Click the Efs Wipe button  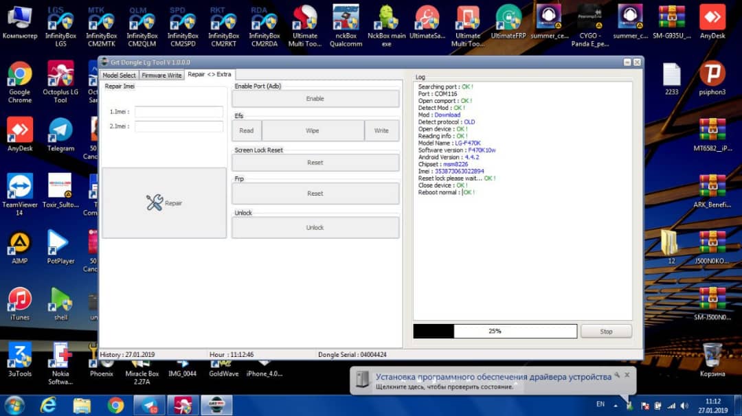click(x=313, y=130)
